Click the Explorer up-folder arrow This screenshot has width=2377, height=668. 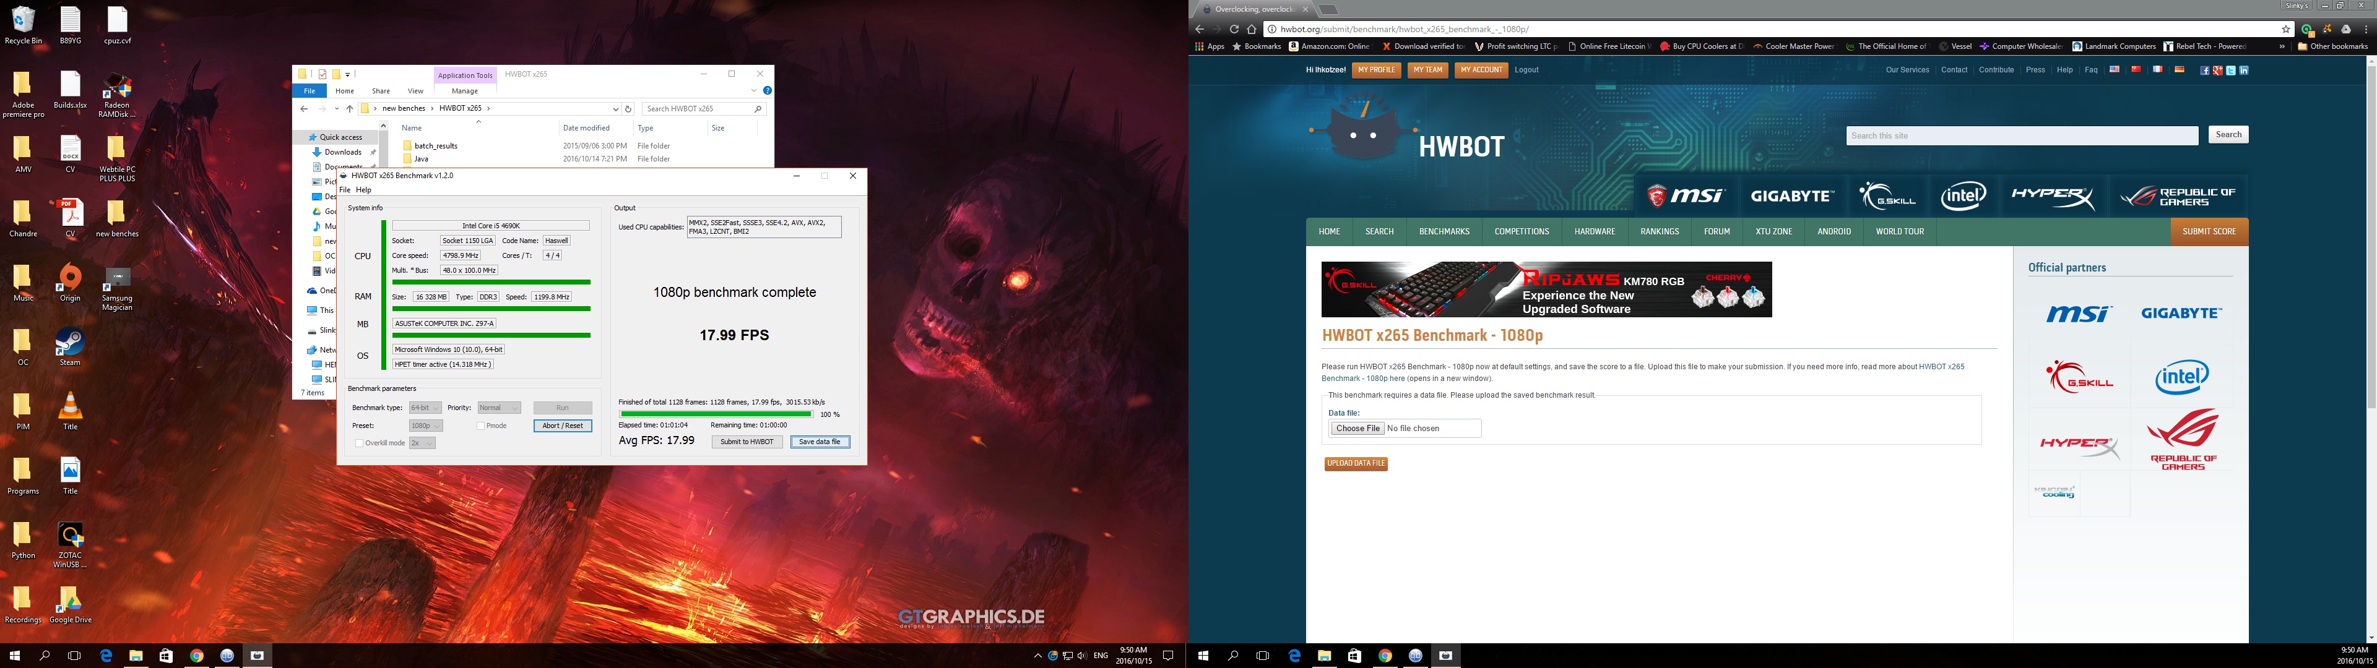click(350, 109)
